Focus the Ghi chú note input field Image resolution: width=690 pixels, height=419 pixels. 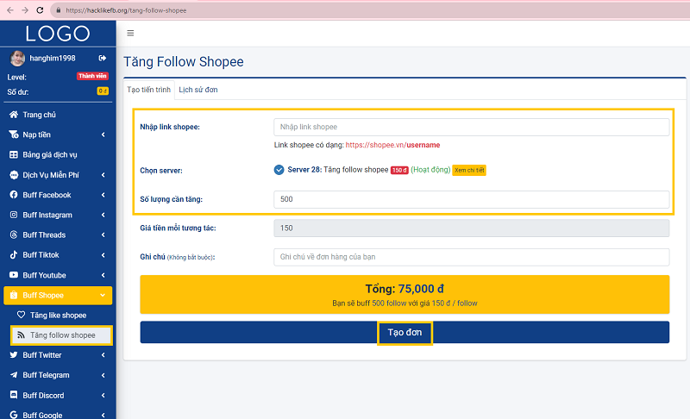coord(471,257)
